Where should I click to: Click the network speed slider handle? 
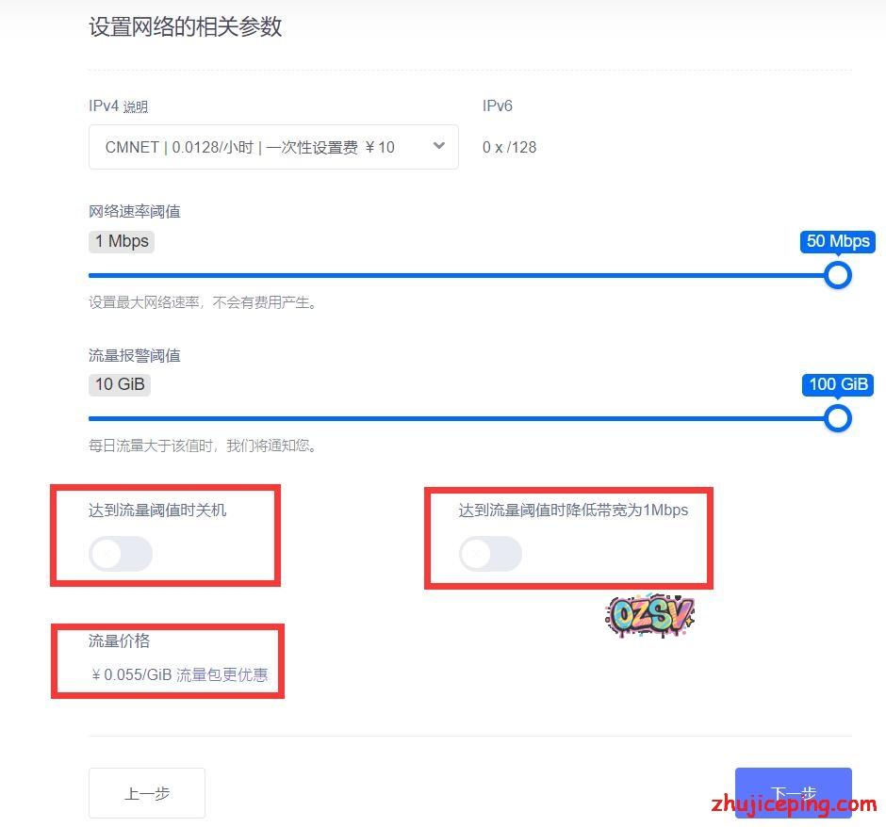point(837,275)
